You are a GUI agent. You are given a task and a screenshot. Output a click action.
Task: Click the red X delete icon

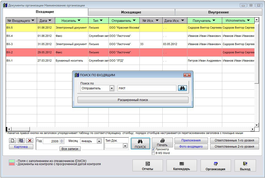[30, 141]
